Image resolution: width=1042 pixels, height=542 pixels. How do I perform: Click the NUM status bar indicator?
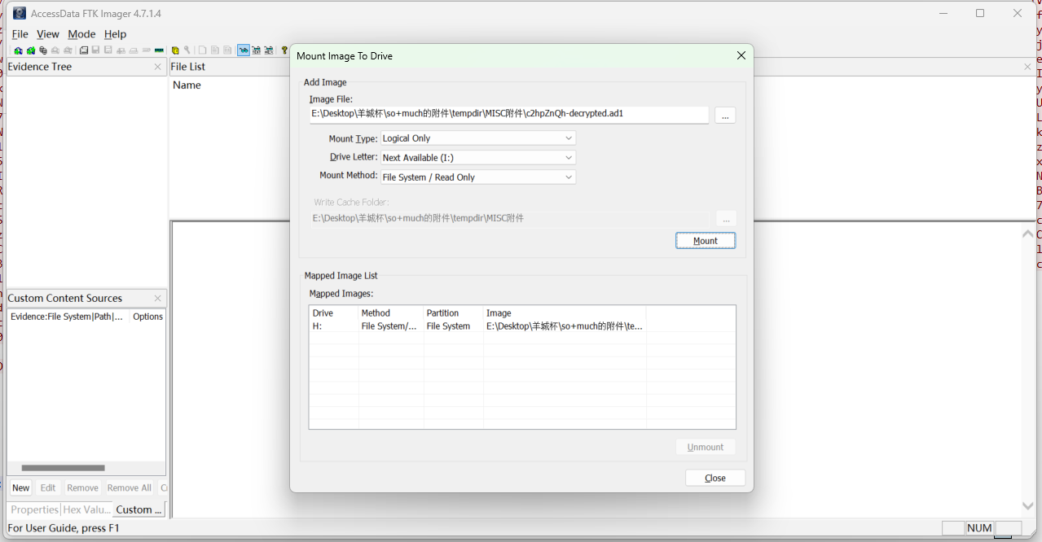pyautogui.click(x=979, y=528)
